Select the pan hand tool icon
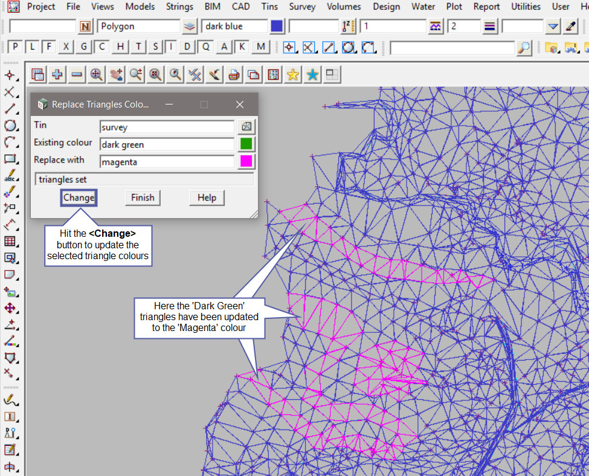 (116, 74)
